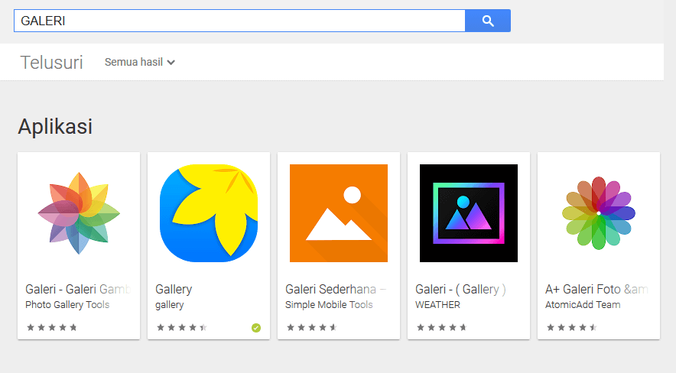Click the Aplikasi section heading
The image size is (676, 373).
tap(55, 127)
